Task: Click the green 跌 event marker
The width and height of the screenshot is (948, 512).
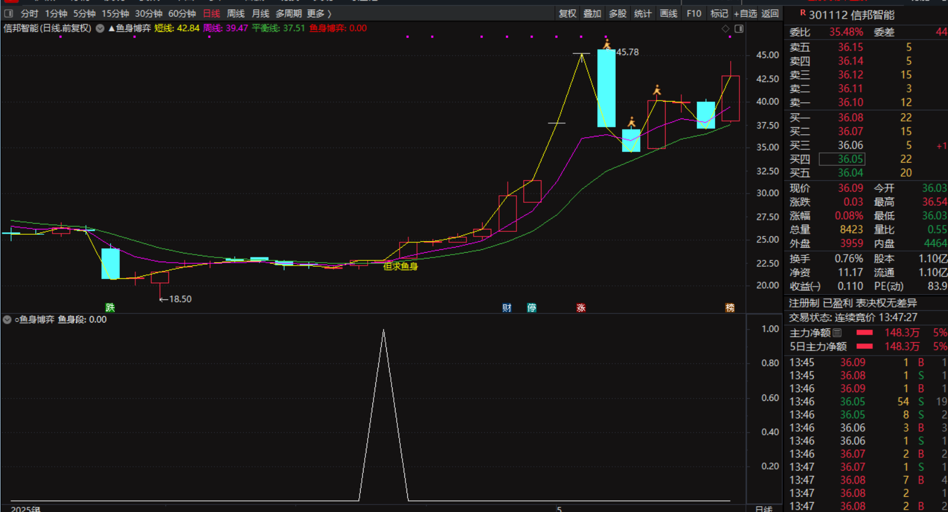Action: click(x=110, y=307)
